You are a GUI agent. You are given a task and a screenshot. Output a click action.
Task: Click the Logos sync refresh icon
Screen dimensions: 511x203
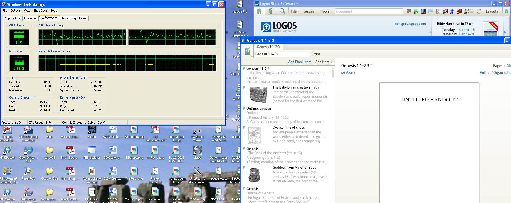[x=479, y=11]
